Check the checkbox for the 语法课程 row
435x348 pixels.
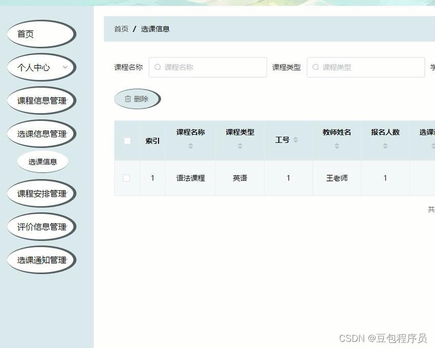coord(127,178)
